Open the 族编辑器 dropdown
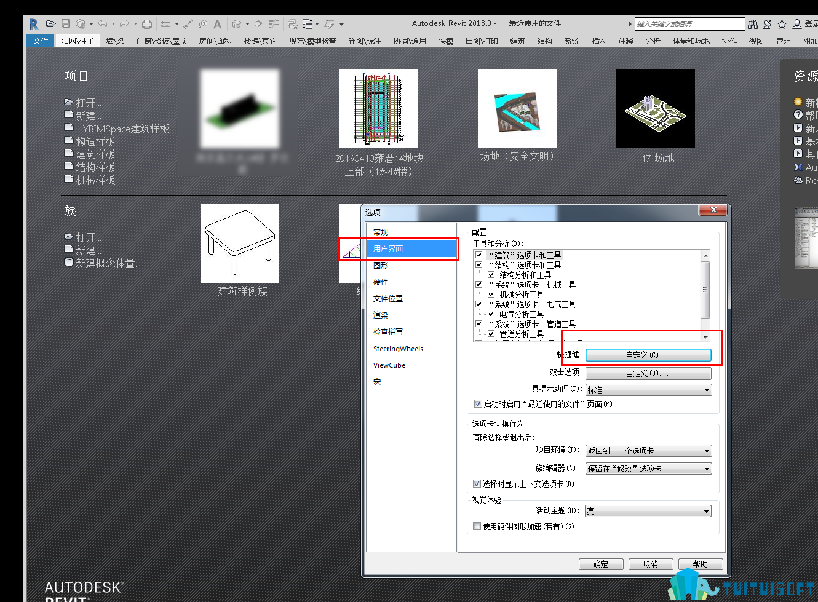Image resolution: width=818 pixels, height=602 pixels. click(648, 469)
